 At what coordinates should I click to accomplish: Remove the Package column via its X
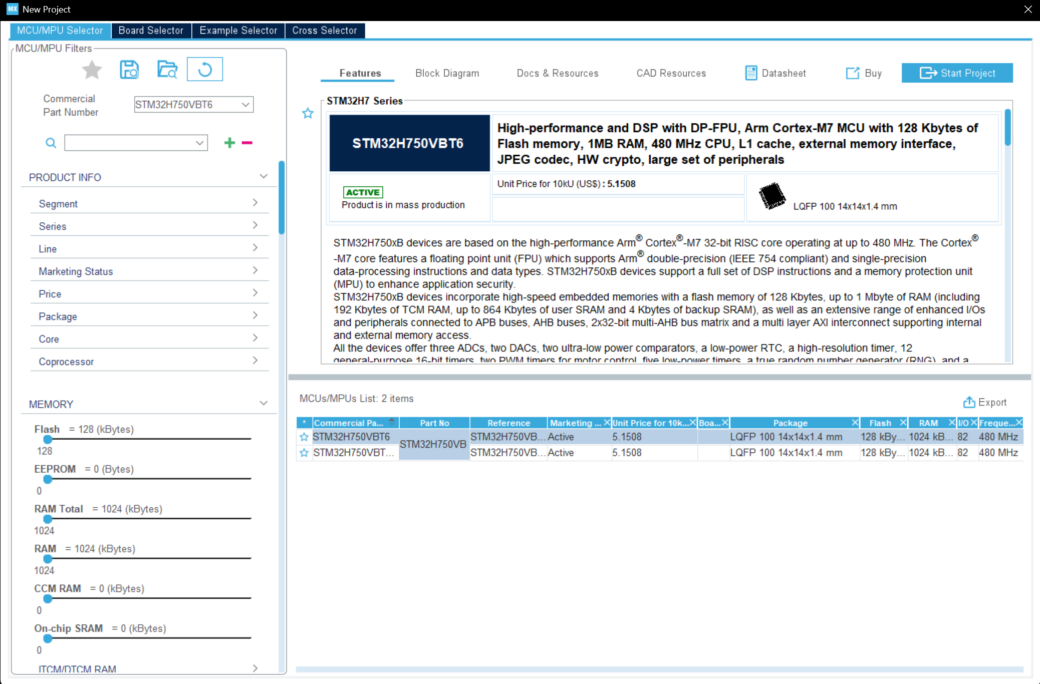tap(855, 423)
